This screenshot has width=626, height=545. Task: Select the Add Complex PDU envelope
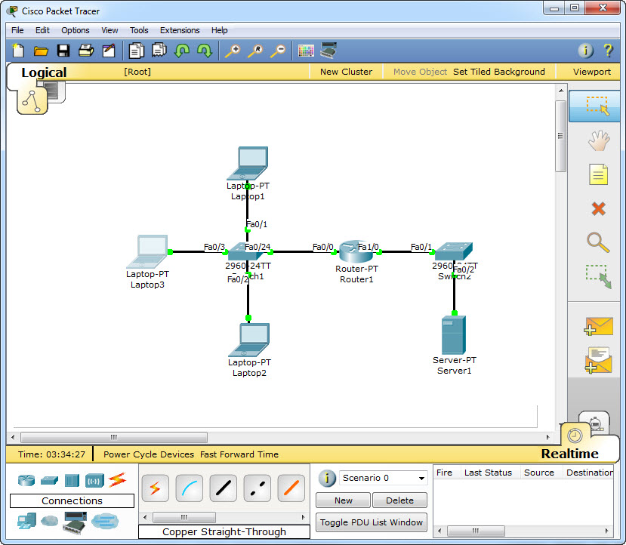click(x=599, y=360)
